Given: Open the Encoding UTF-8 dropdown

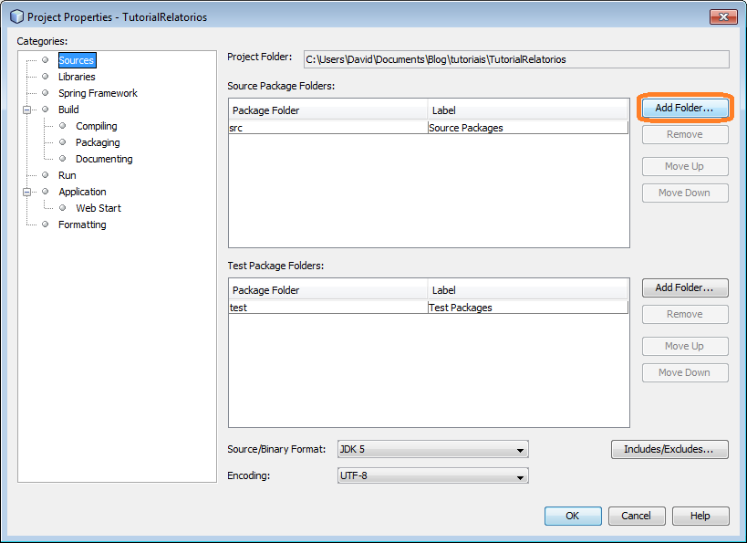Looking at the screenshot, I should pos(432,476).
